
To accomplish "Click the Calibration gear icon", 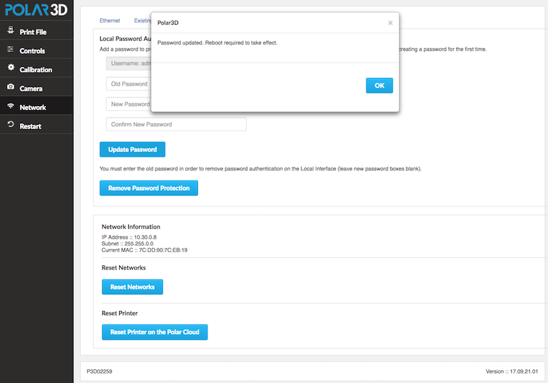I will [11, 67].
